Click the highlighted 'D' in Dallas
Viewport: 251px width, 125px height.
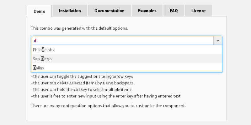click(34, 68)
